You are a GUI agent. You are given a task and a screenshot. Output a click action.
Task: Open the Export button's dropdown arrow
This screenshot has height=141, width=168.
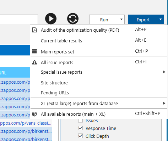pos(161,20)
